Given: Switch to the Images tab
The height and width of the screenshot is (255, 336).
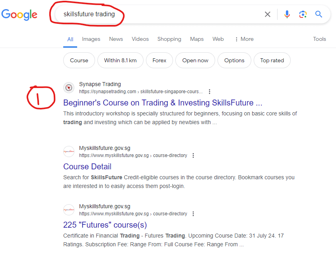Looking at the screenshot, I should [x=91, y=39].
